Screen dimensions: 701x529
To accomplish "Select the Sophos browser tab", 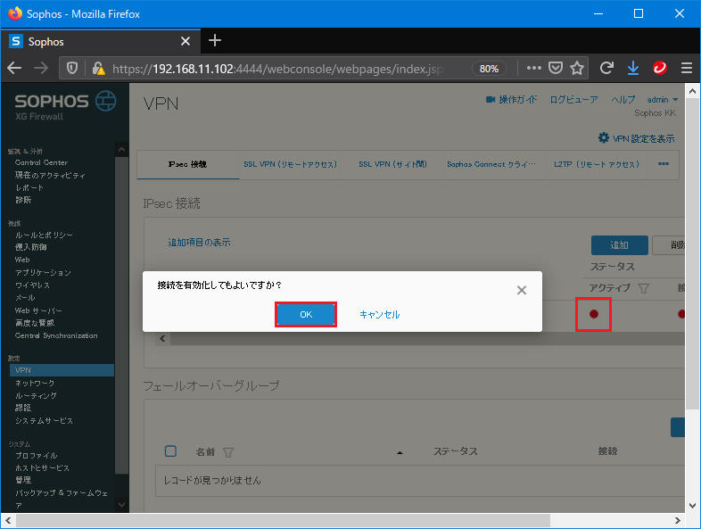I will (x=101, y=42).
